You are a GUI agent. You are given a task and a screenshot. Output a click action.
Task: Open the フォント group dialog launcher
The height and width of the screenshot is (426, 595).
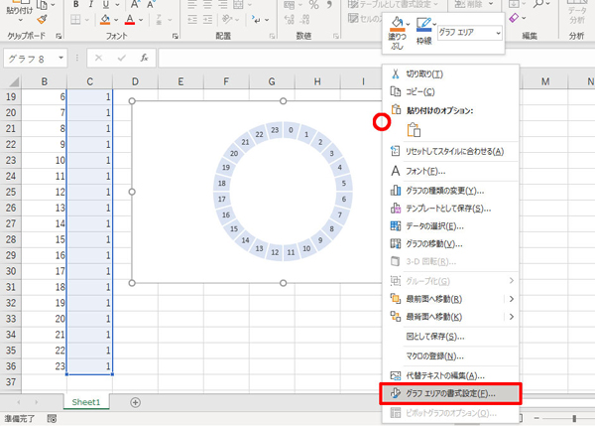175,36
